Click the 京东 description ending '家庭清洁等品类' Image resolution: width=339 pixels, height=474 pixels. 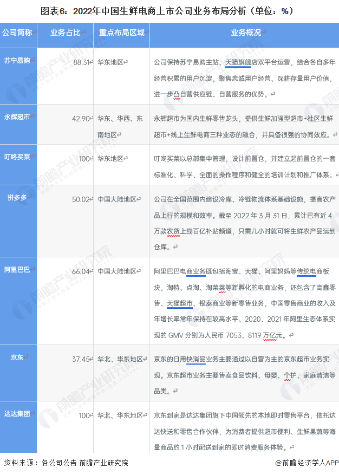coord(244,375)
